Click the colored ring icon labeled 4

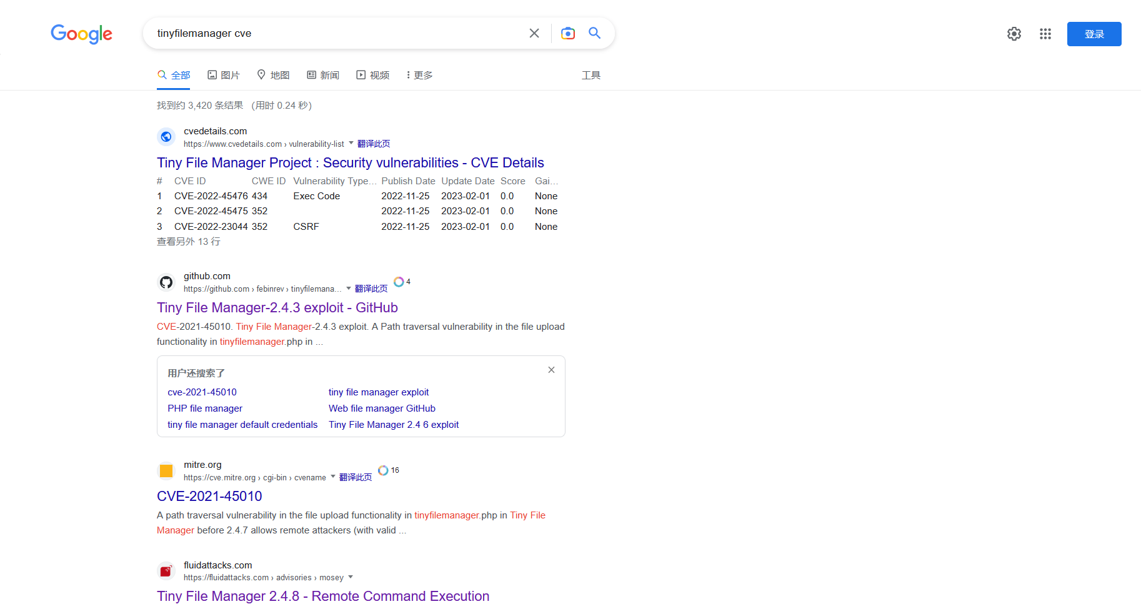(399, 282)
